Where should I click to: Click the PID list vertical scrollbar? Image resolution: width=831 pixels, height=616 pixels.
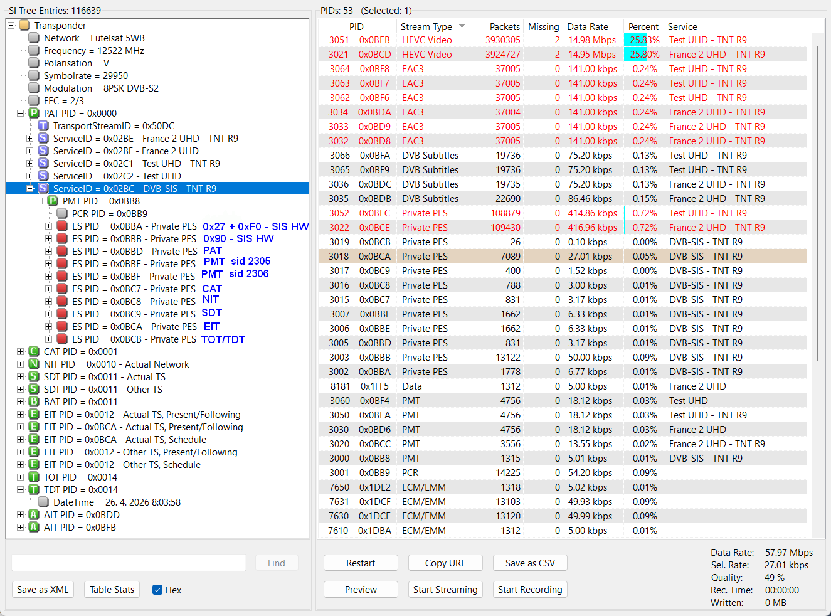(817, 203)
